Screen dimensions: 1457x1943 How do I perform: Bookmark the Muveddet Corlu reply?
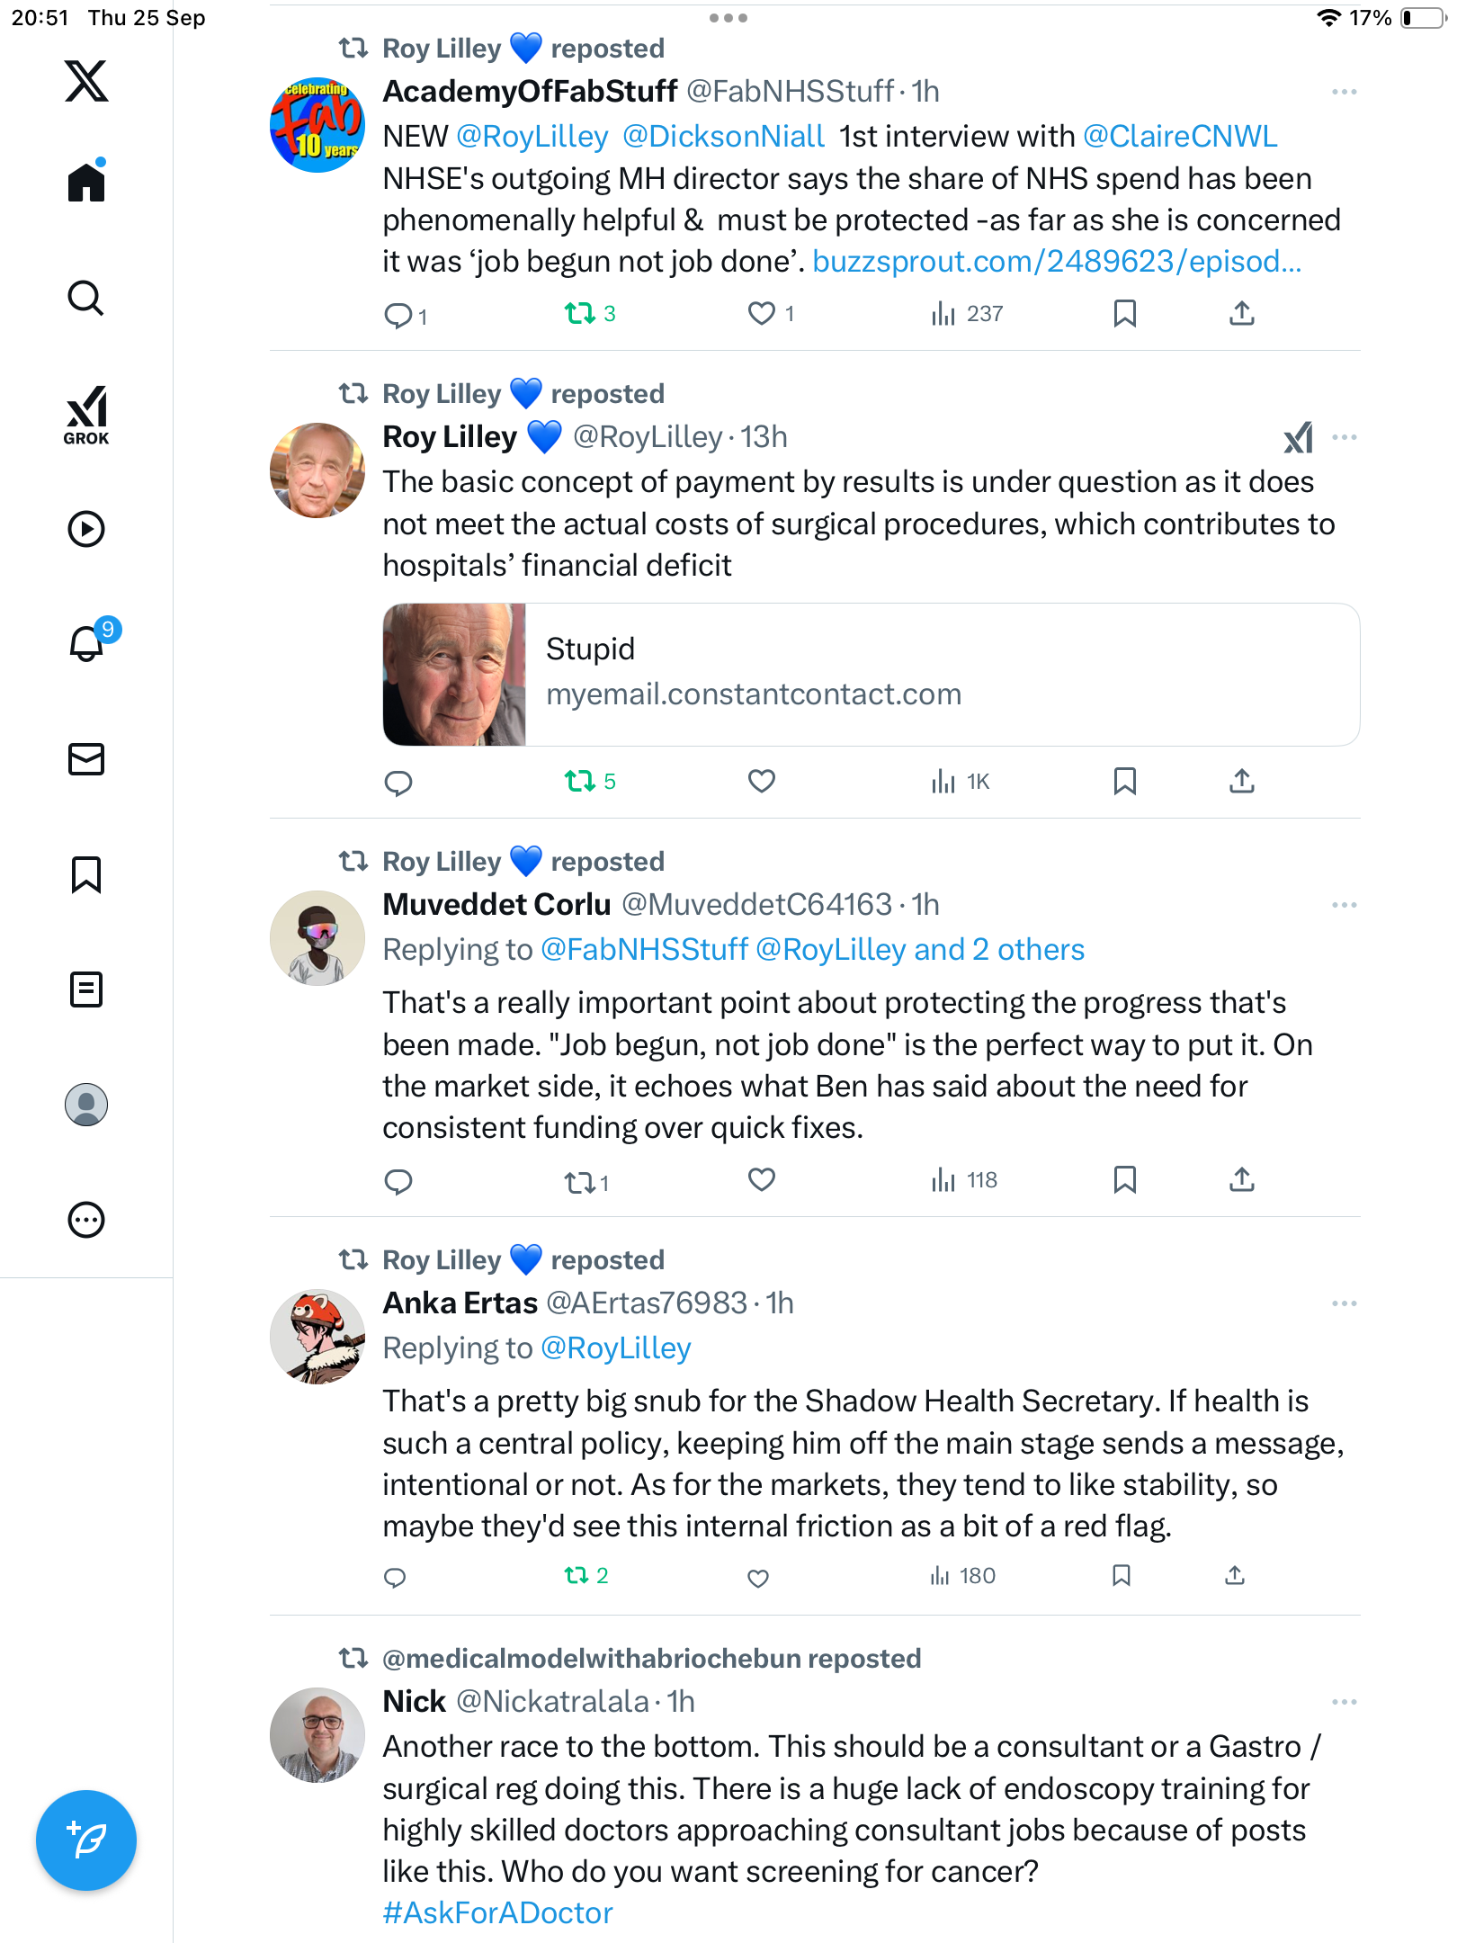pyautogui.click(x=1124, y=1180)
